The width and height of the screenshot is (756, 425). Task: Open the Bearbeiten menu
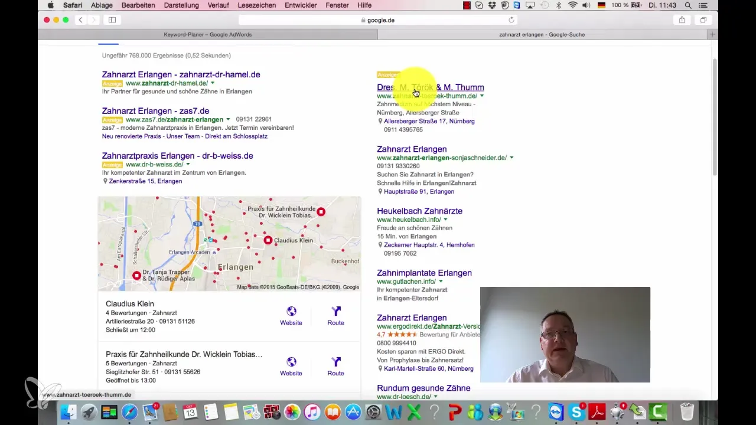(x=138, y=5)
